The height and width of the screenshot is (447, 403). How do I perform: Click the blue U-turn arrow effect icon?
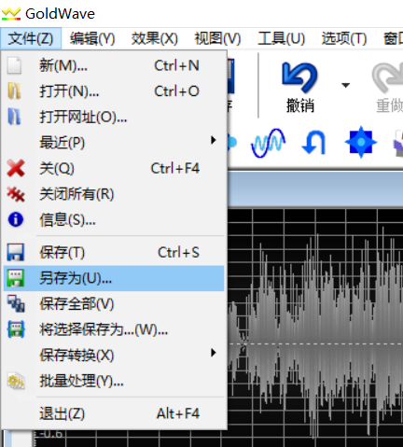click(313, 143)
